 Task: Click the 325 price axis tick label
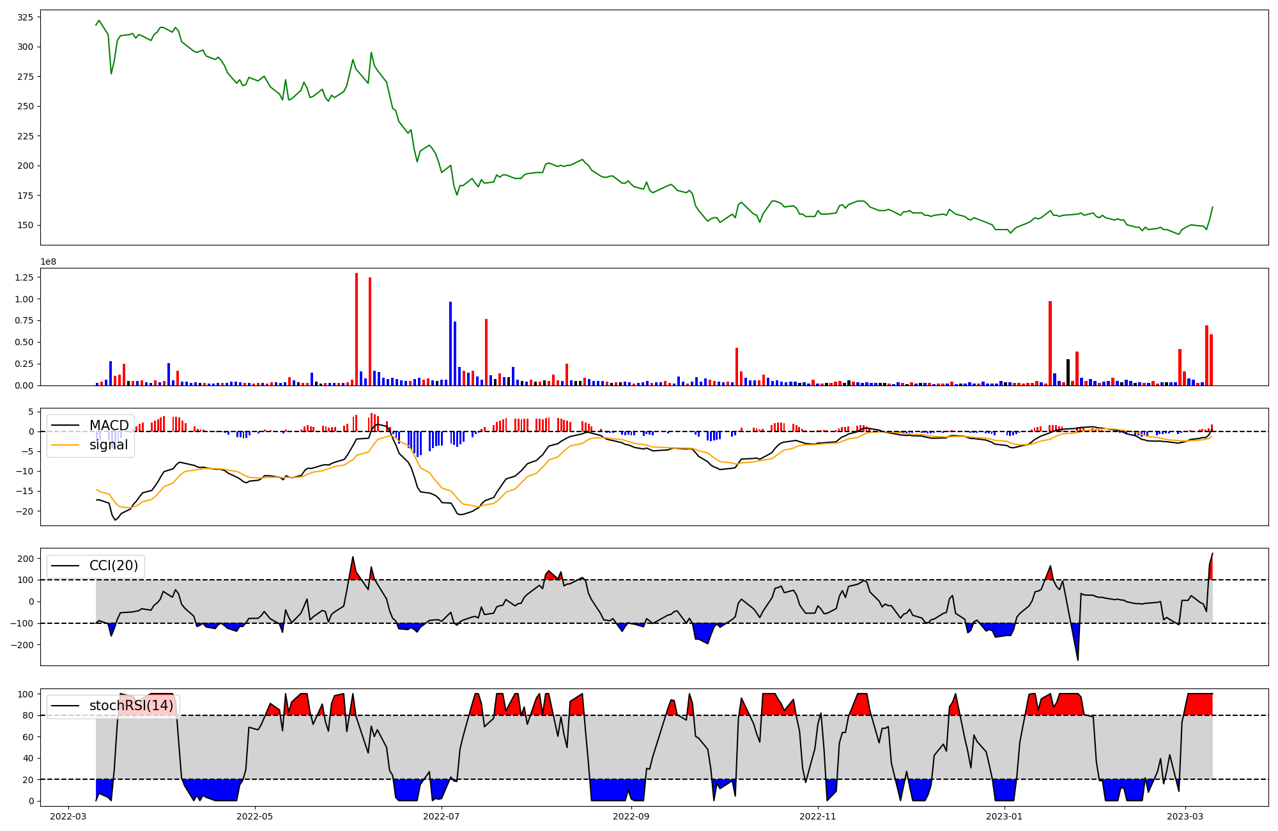(25, 17)
